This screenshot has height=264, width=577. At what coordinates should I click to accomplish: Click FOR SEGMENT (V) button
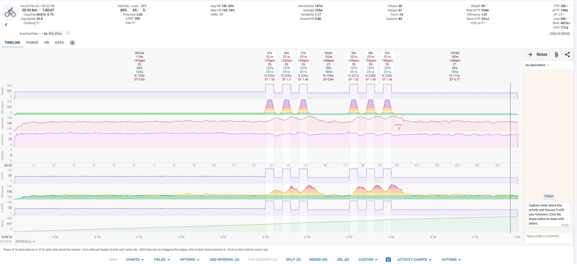click(263, 260)
